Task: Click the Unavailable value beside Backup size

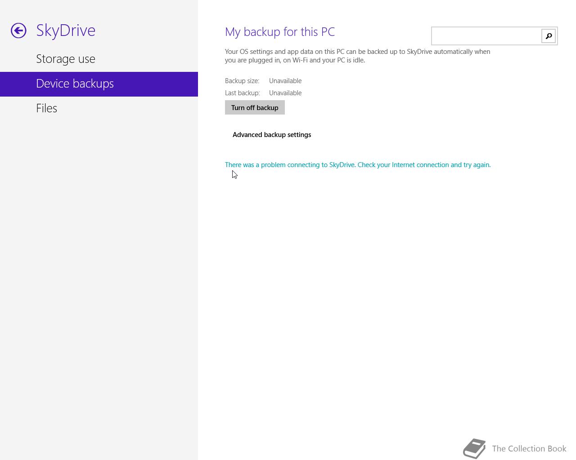Action: click(285, 81)
